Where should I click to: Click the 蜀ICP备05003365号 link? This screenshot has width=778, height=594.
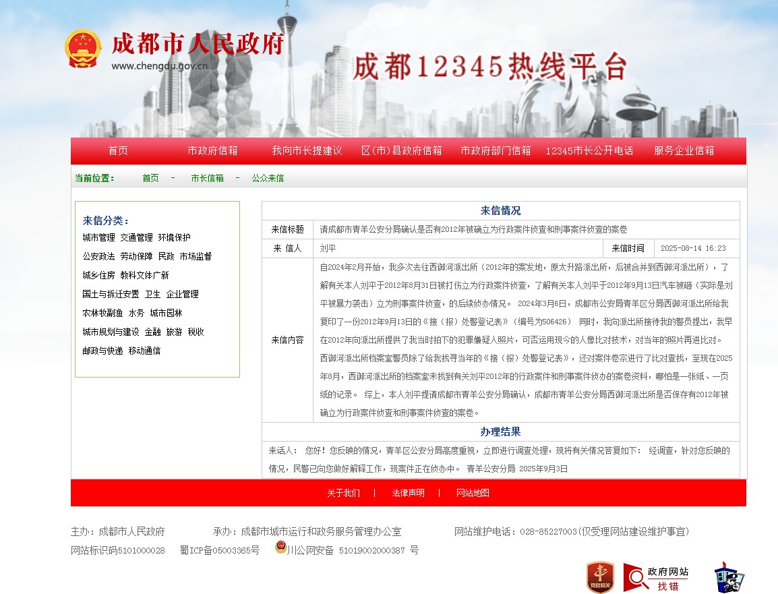pos(219,551)
